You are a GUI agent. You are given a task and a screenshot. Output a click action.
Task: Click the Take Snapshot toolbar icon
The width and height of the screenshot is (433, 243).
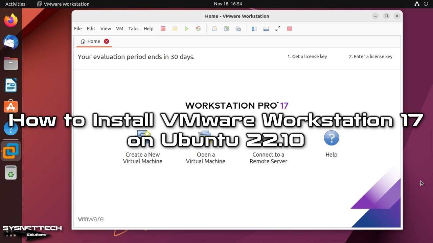coord(214,29)
